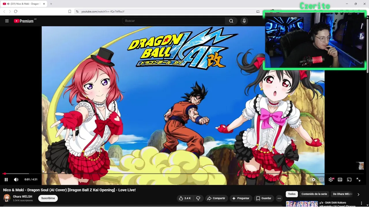Open a new browser tab
The height and width of the screenshot is (207, 369).
(x=51, y=4)
